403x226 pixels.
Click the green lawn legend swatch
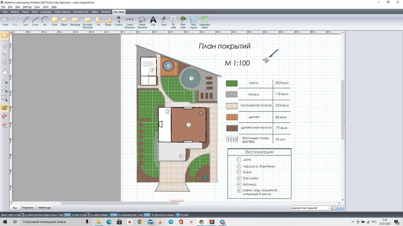coord(231,83)
